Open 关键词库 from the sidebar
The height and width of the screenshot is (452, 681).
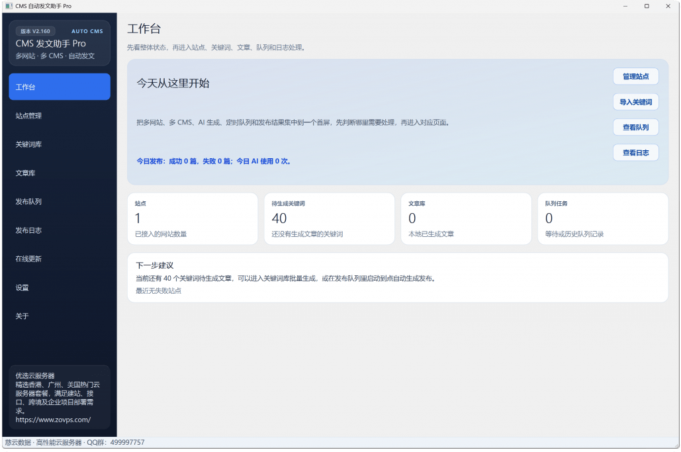coord(60,144)
